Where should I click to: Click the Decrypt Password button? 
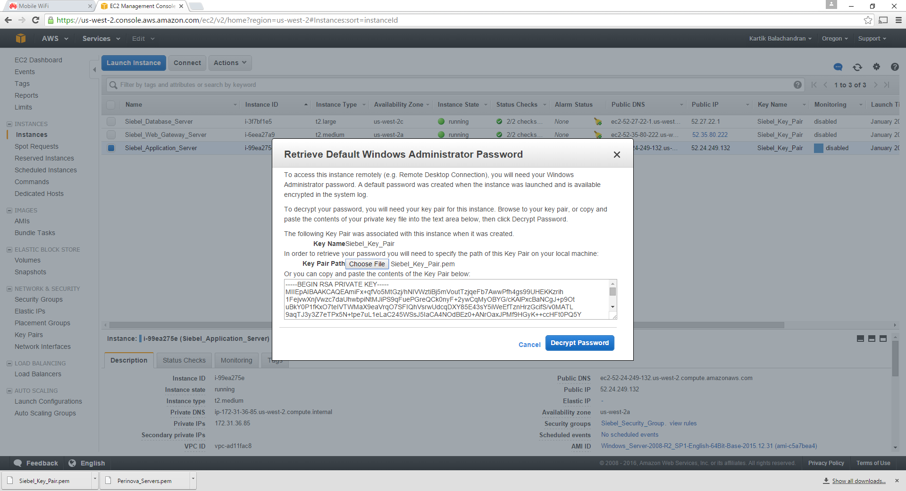(579, 343)
